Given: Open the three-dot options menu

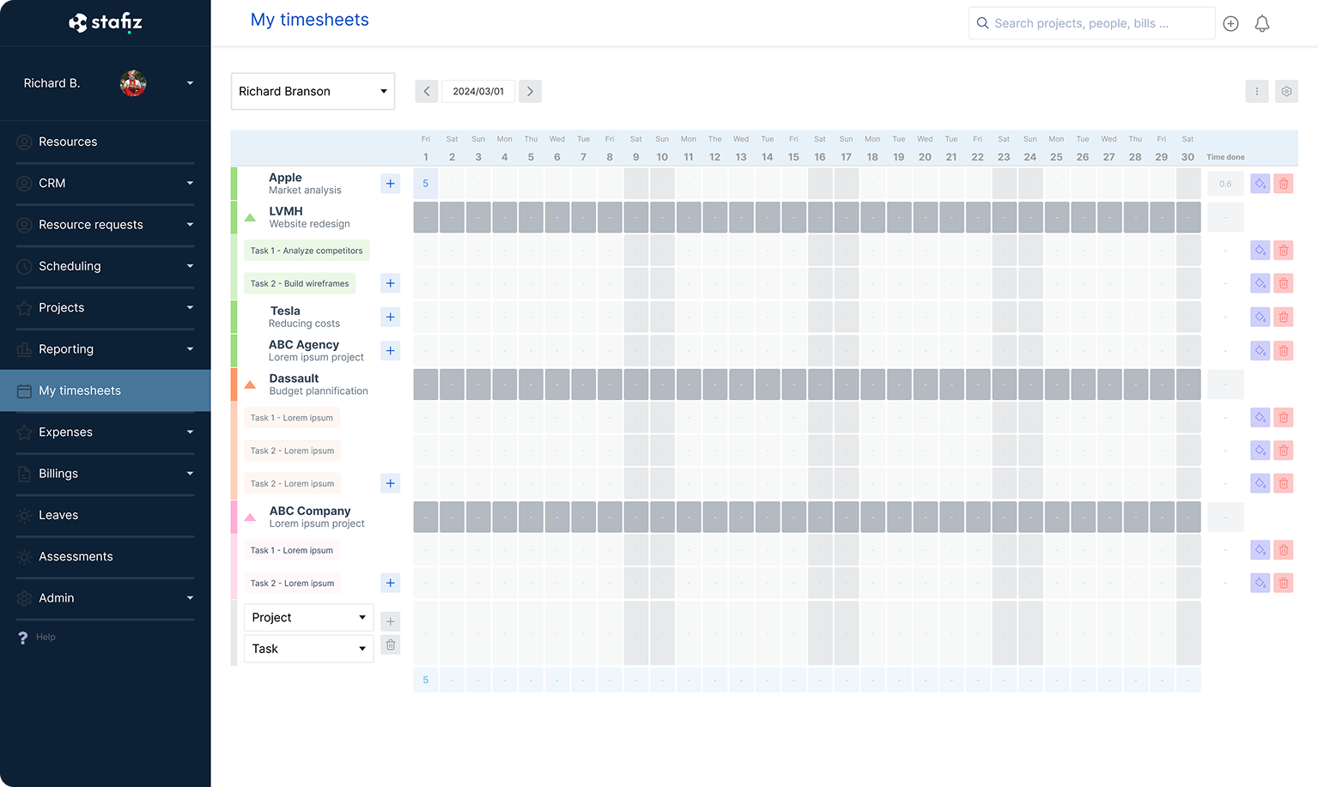Looking at the screenshot, I should coord(1257,91).
